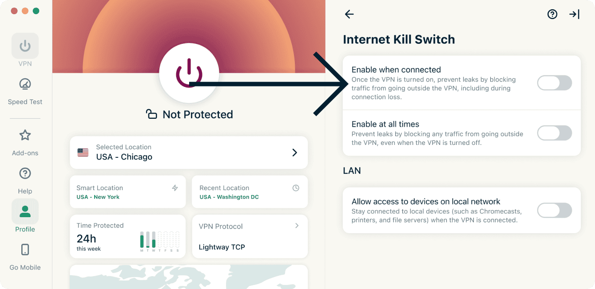Open the Speed Test gauge icon
Image resolution: width=595 pixels, height=289 pixels.
point(25,84)
